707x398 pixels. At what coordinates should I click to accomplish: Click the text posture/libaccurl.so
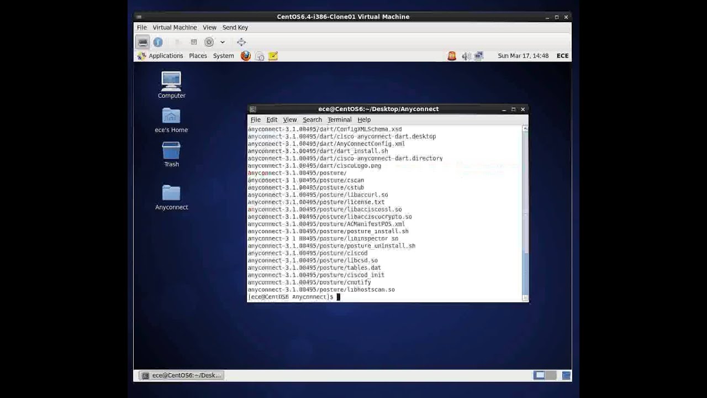353,195
